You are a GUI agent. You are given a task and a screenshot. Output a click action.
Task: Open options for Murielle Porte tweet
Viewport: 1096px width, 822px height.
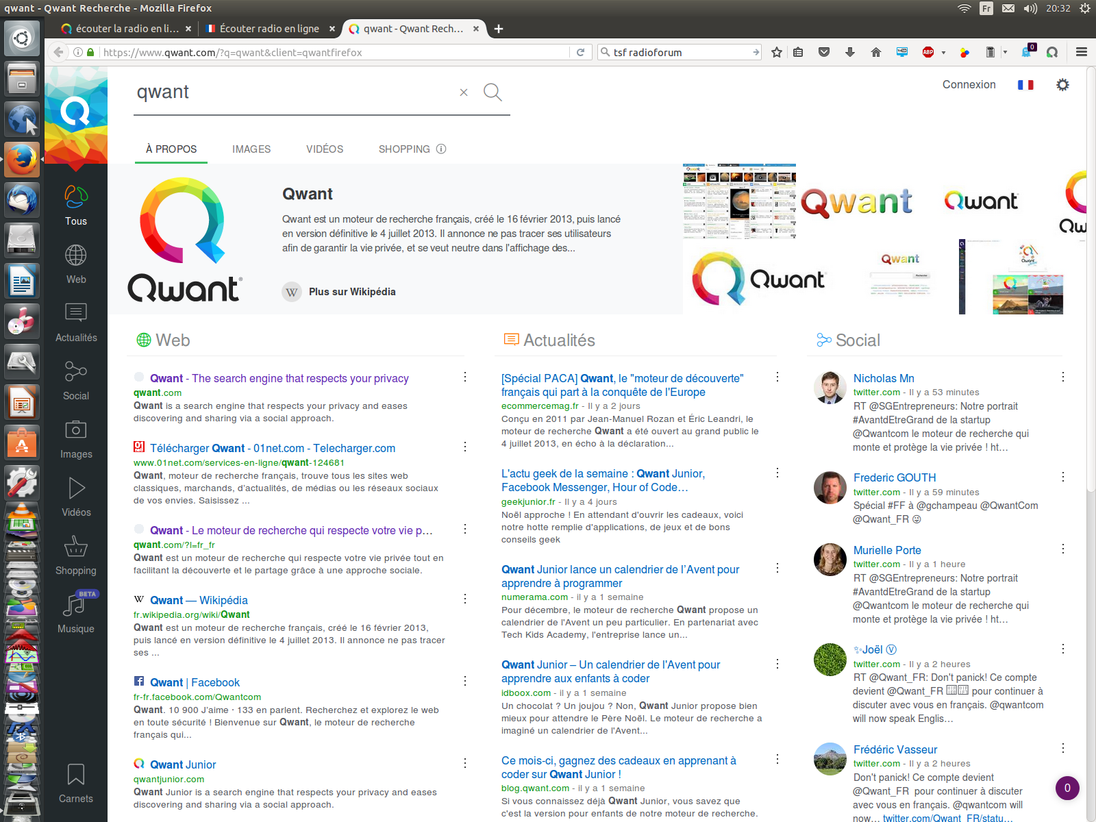pyautogui.click(x=1063, y=549)
